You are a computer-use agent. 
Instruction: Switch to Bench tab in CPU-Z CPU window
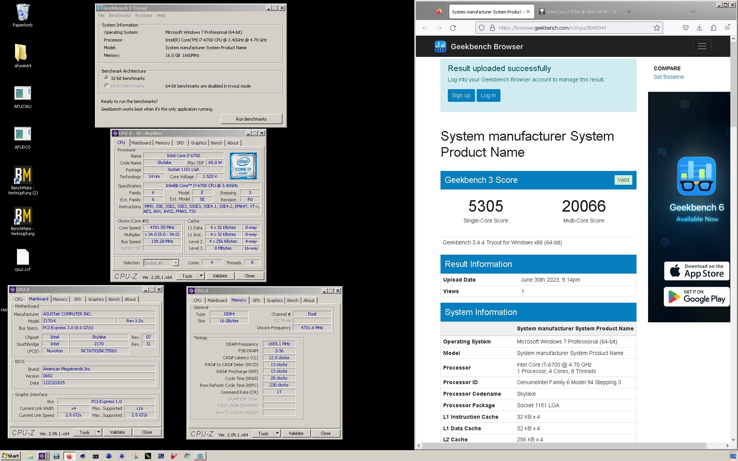216,143
